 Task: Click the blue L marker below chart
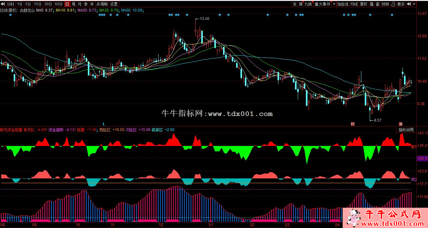pos(104,124)
